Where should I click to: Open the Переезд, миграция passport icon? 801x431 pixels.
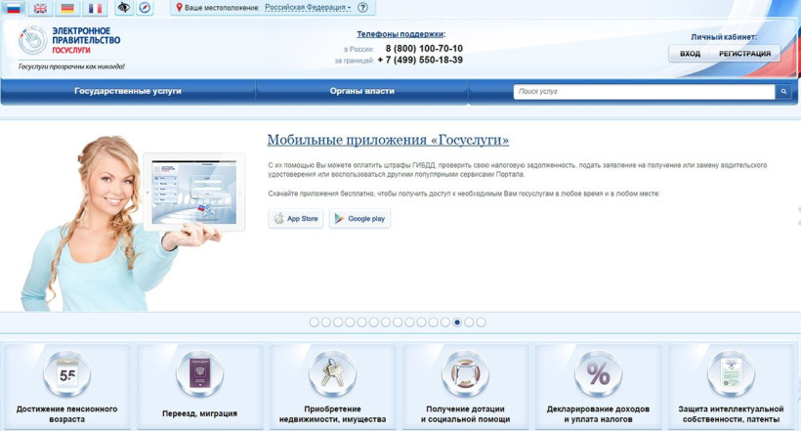click(x=199, y=376)
